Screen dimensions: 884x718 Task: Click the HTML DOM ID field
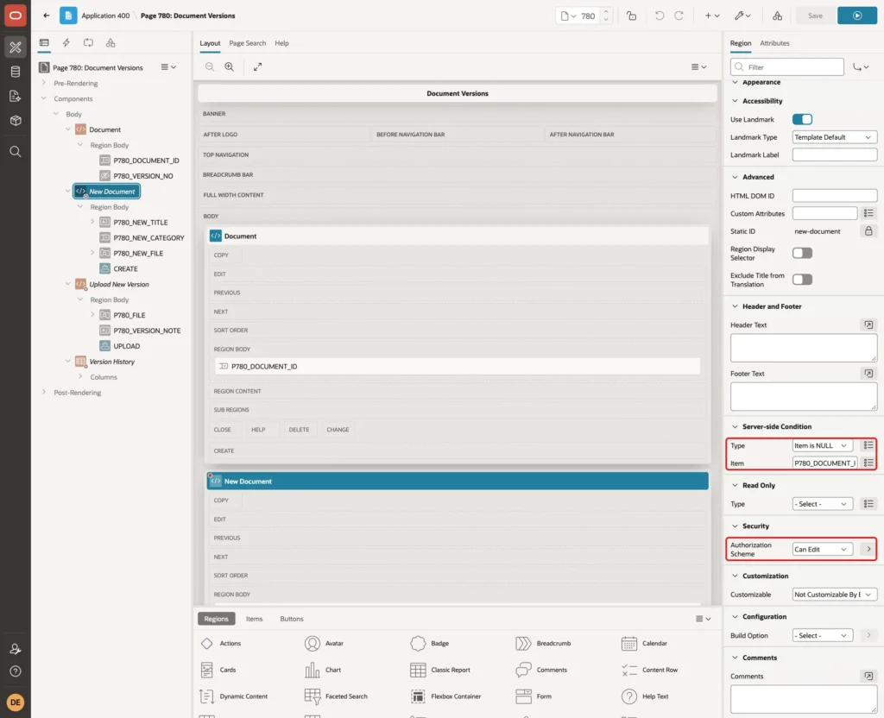tap(834, 196)
